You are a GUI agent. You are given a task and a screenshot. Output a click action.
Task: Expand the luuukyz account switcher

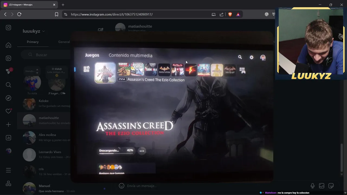34,31
